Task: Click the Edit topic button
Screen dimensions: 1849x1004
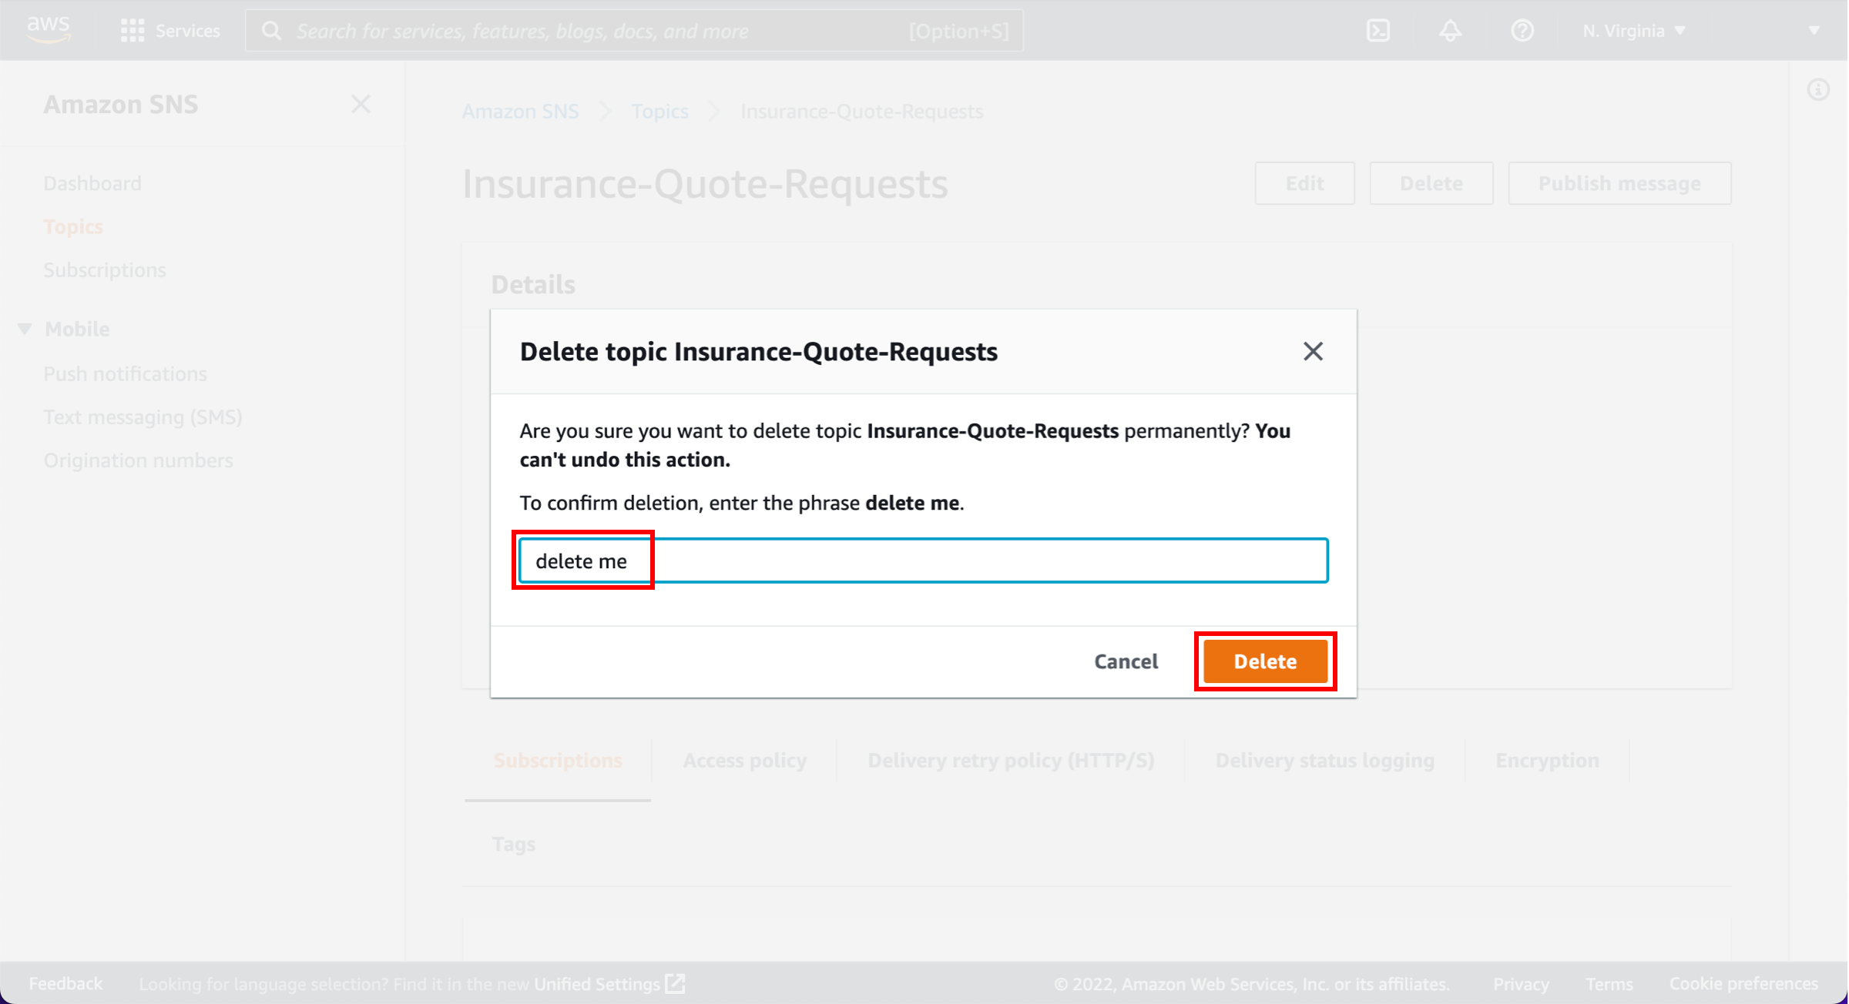Action: [1305, 183]
